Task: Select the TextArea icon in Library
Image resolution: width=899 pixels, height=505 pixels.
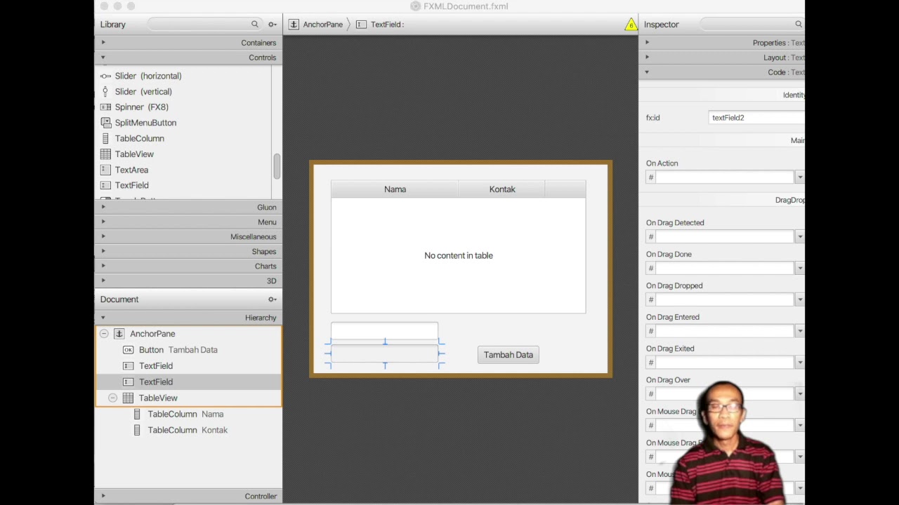Action: coord(105,170)
